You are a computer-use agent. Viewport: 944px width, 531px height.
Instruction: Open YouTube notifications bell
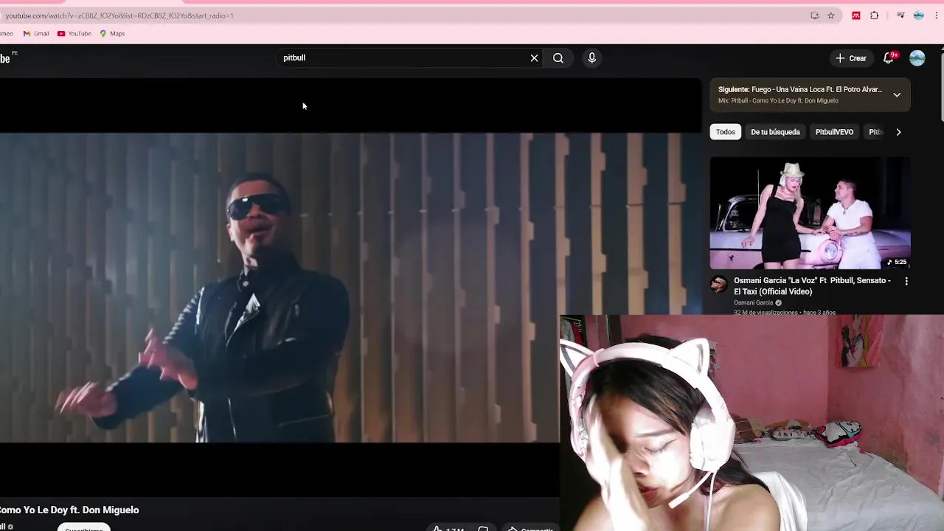point(889,58)
